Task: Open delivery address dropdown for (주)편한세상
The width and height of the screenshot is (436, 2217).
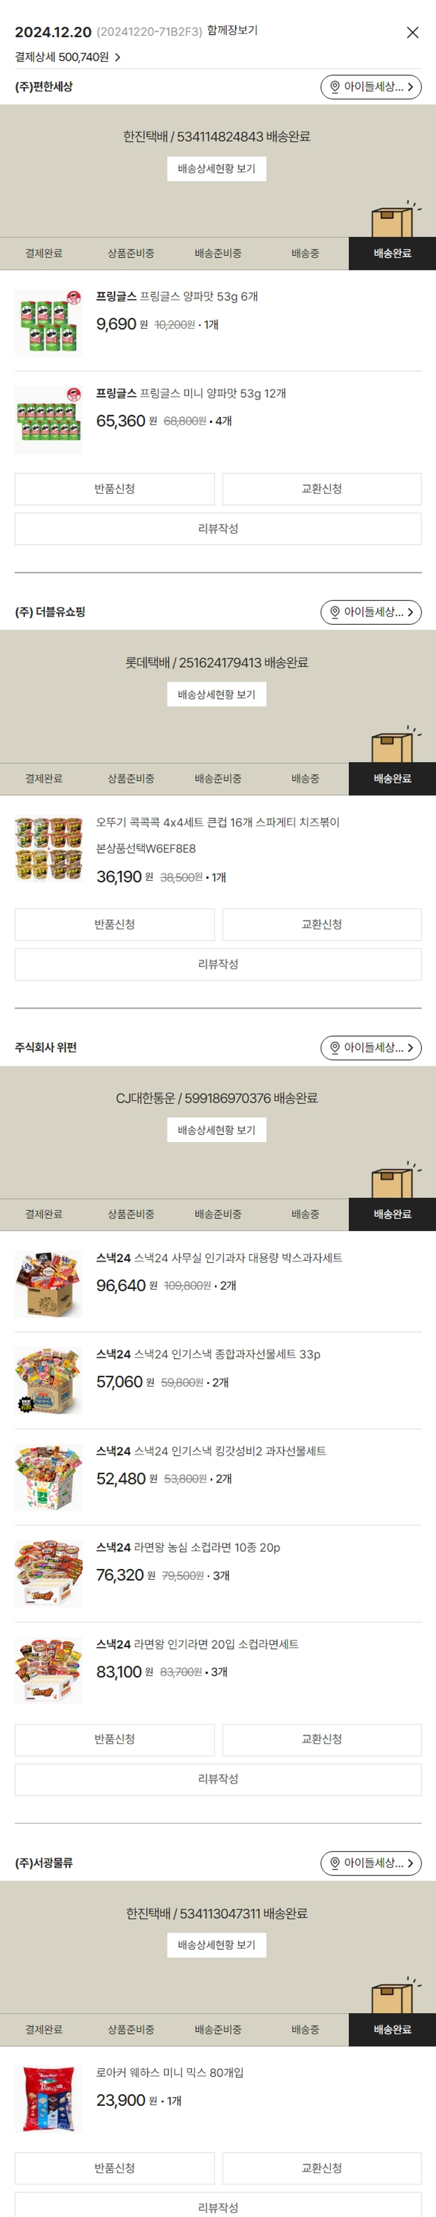Action: pos(371,87)
